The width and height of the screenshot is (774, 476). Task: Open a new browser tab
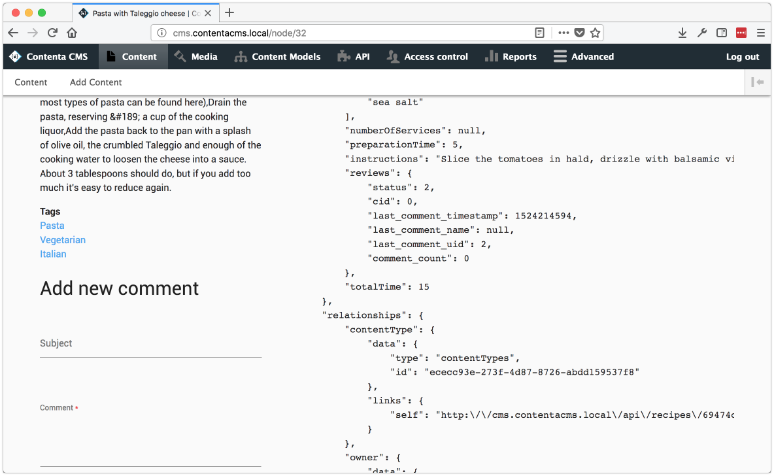click(229, 13)
